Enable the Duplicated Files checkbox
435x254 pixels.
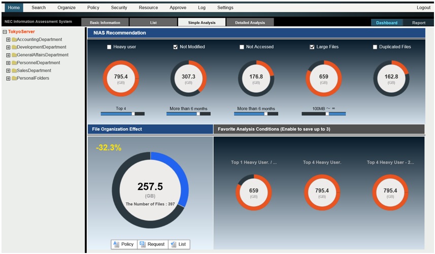tap(375, 47)
